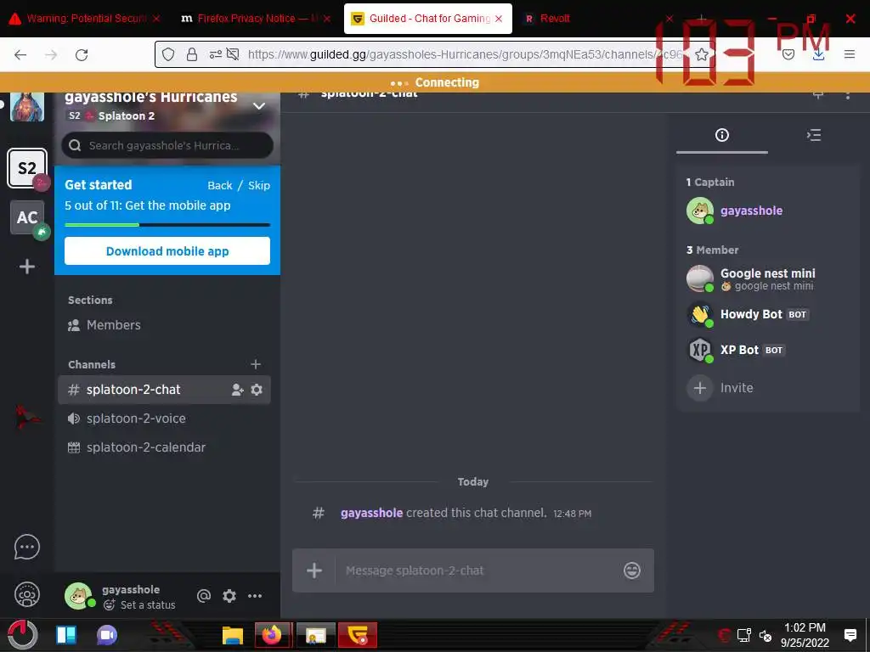The width and height of the screenshot is (870, 652).
Task: Open more options beside user settings
Action: pyautogui.click(x=255, y=596)
